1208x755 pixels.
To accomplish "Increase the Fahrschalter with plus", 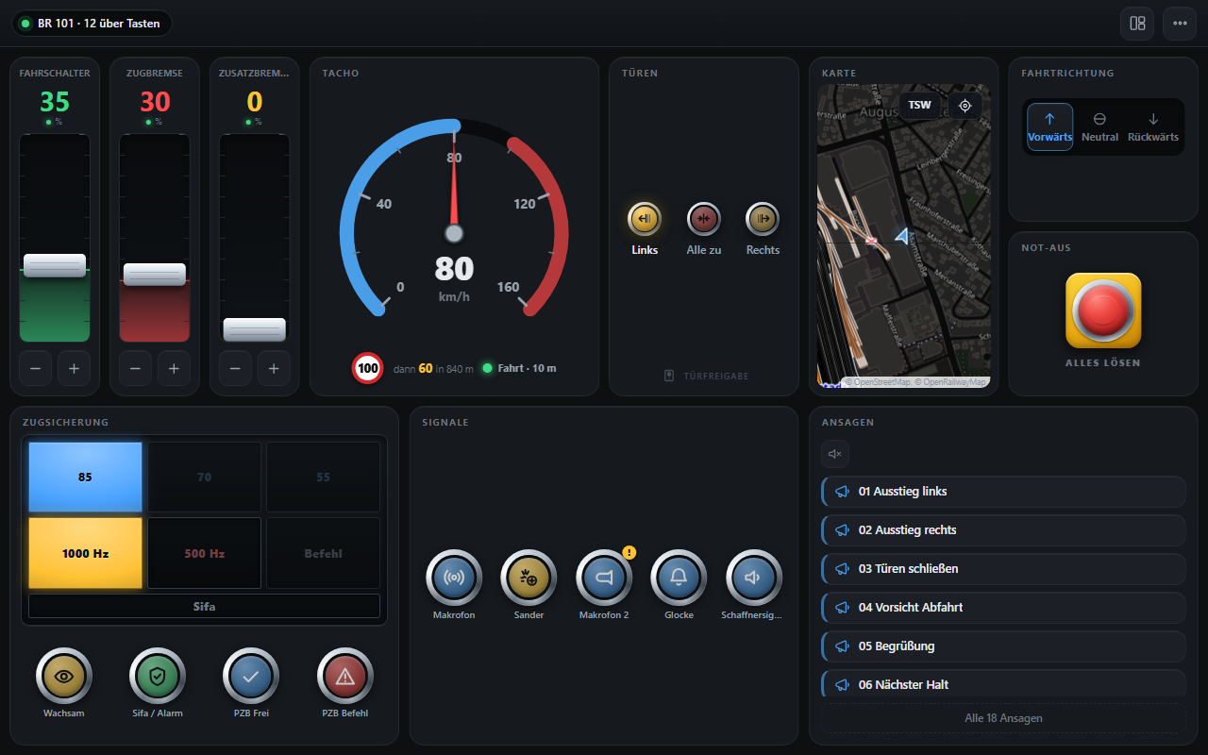I will (74, 369).
